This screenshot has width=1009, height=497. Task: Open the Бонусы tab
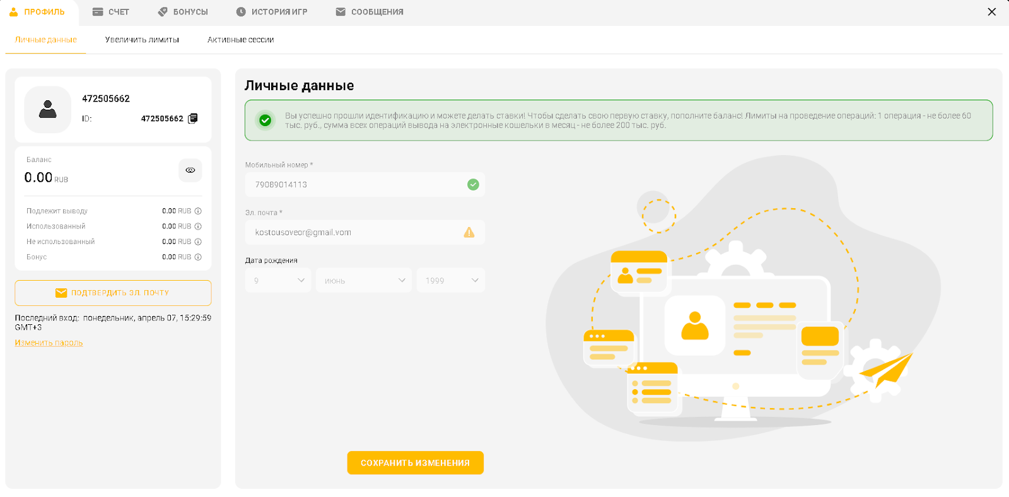point(183,12)
